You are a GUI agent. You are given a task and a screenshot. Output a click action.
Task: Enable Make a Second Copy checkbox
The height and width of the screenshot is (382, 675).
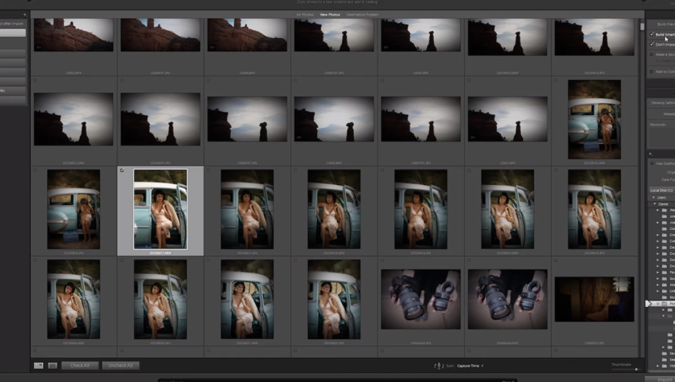[x=652, y=54]
